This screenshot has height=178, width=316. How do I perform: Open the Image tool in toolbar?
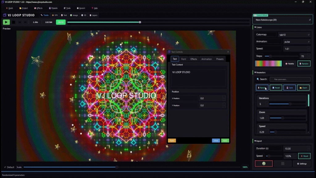click(74, 15)
